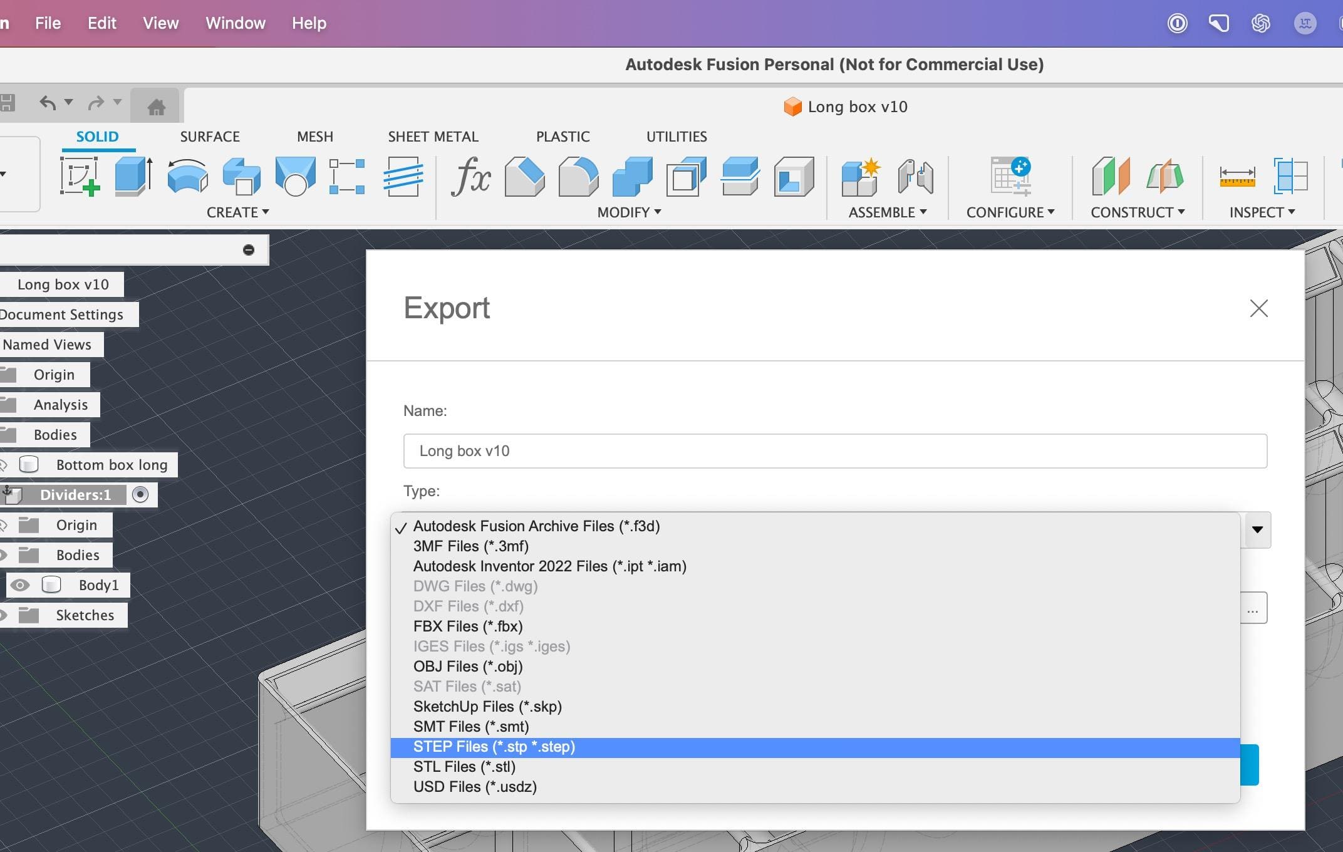Click the Interference inspect icon
This screenshot has width=1343, height=852.
[1290, 176]
